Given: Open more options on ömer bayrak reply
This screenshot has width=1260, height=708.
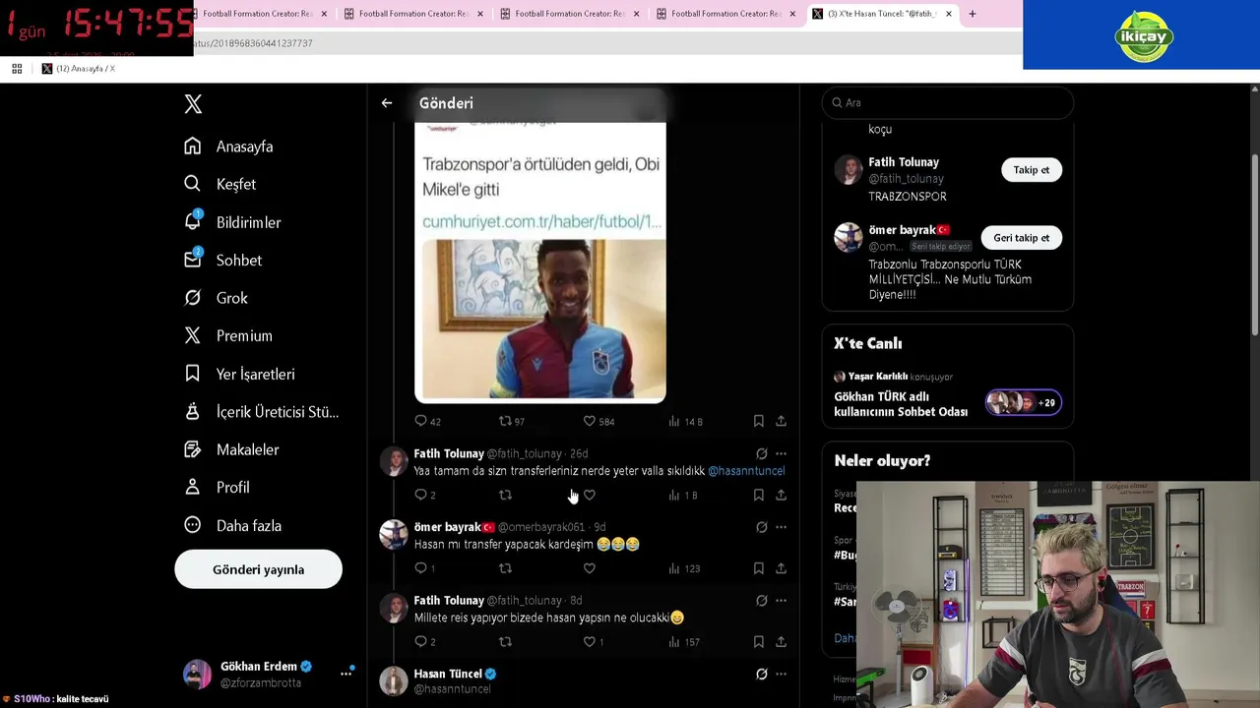Looking at the screenshot, I should coord(781,527).
